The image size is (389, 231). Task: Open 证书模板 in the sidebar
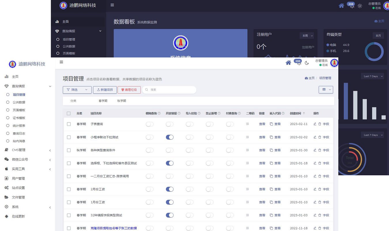[x=19, y=118]
